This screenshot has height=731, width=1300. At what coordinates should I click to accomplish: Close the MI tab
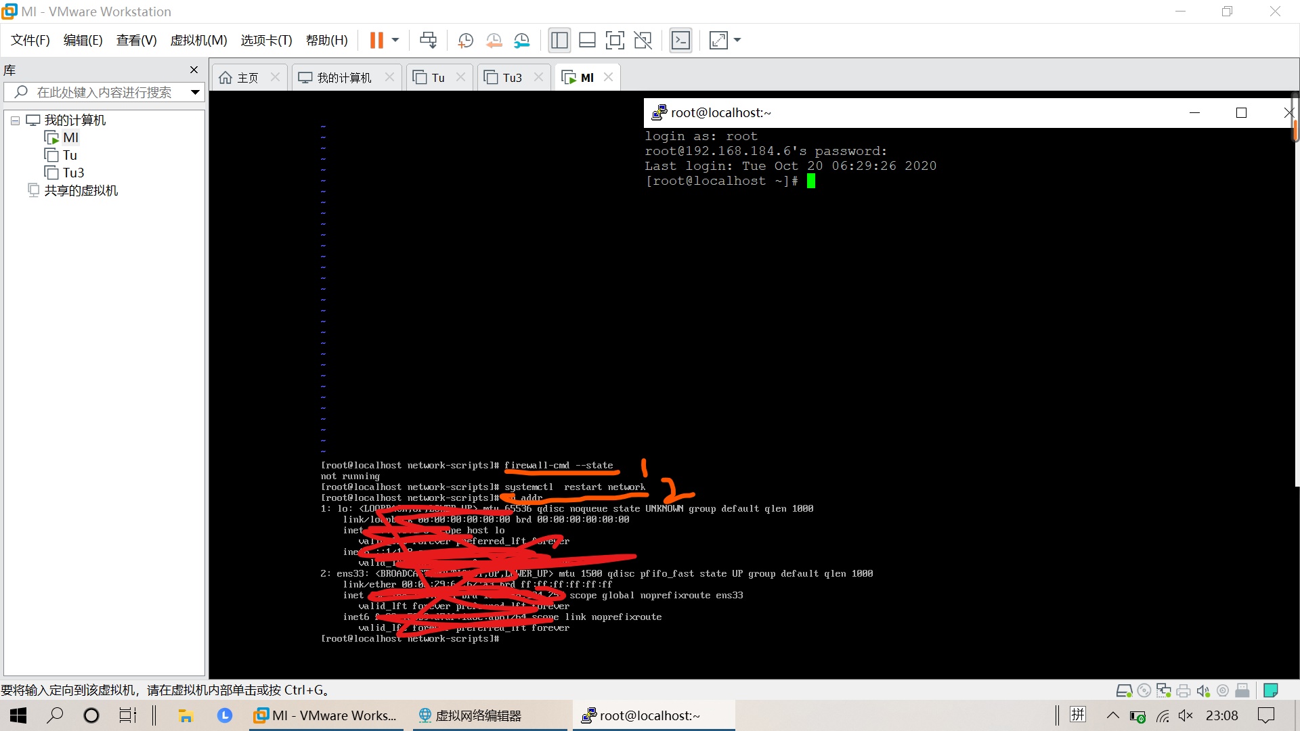[x=608, y=77]
